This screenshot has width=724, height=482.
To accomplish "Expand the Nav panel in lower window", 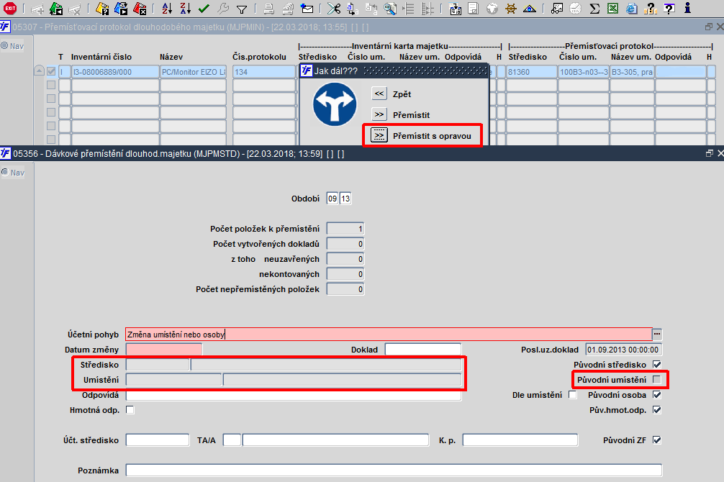I will tap(13, 173).
